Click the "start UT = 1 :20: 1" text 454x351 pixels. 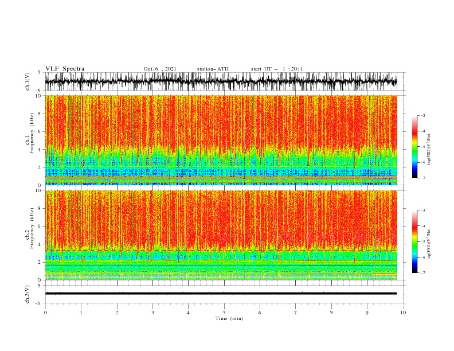[x=277, y=69]
